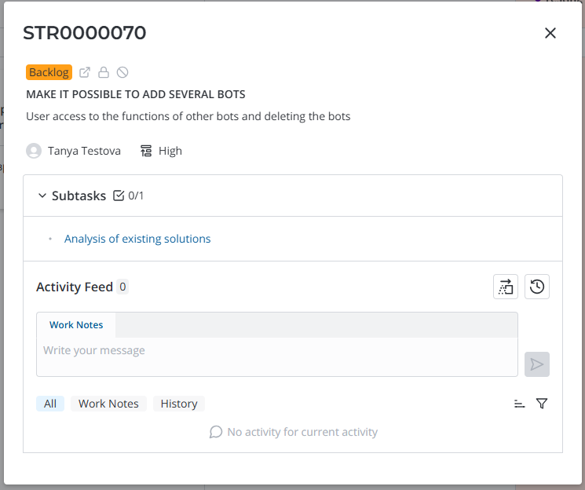Select the Work Notes tab above message box
585x490 pixels.
[x=76, y=325]
